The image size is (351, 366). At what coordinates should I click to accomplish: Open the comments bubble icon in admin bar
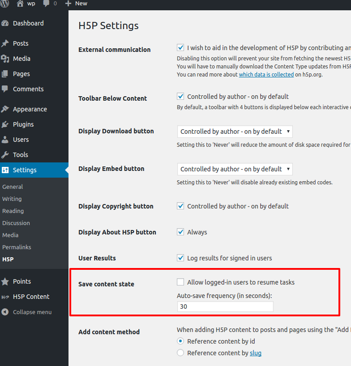[x=46, y=4]
